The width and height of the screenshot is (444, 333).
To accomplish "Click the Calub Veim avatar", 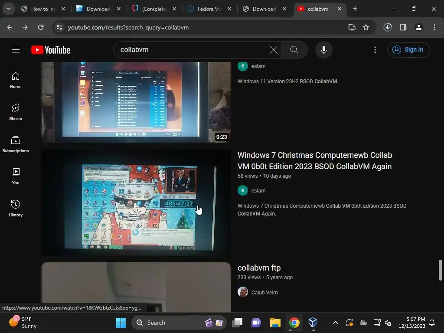I will [243, 292].
